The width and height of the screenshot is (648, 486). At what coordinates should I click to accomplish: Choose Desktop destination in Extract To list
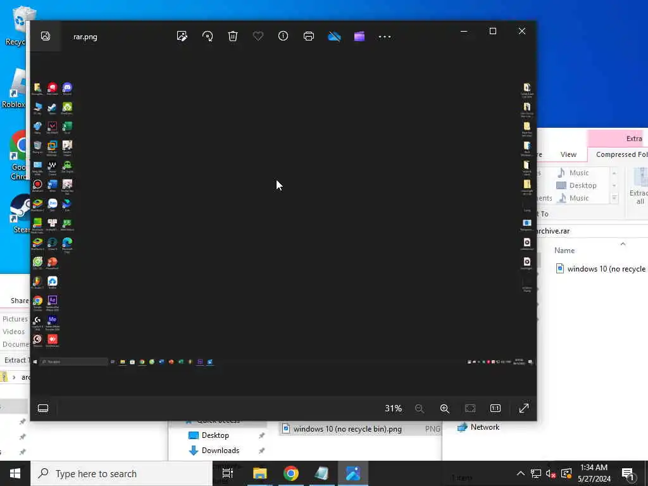point(576,185)
